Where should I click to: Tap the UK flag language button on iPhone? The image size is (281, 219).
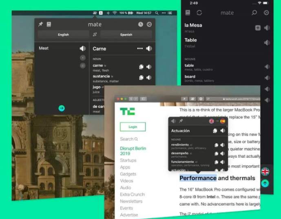265,171
